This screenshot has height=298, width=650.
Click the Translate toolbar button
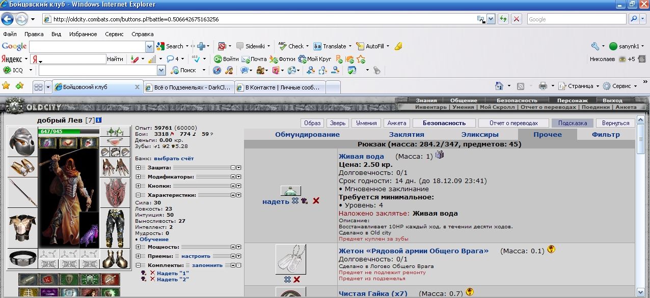[330, 46]
